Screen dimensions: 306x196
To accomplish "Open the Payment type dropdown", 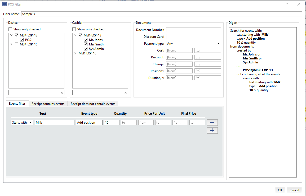I will tap(193, 44).
